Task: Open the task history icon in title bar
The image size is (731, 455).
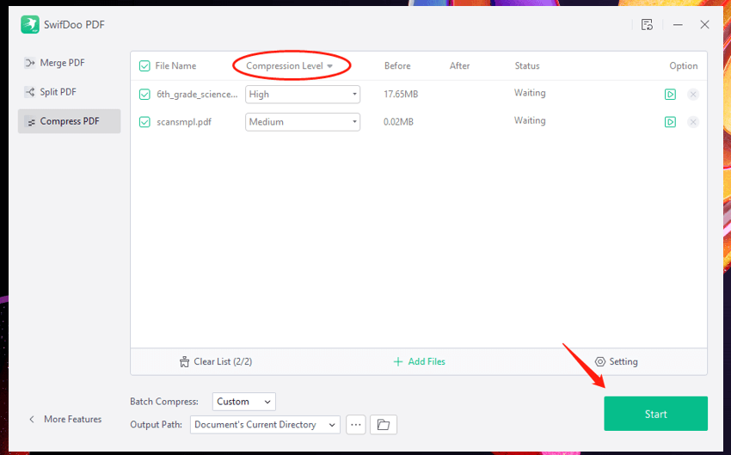Action: point(647,25)
